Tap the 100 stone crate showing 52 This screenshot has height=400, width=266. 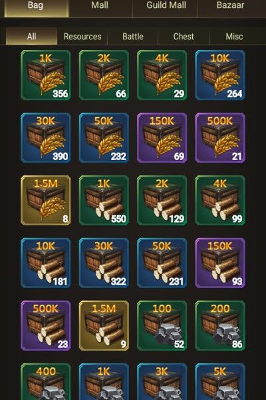162,325
